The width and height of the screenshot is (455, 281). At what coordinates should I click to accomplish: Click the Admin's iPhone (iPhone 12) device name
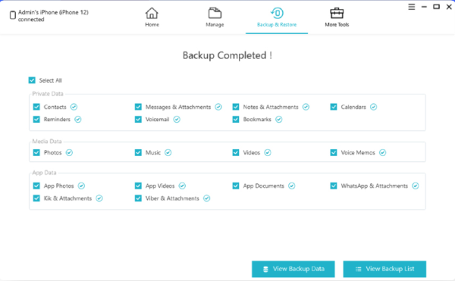tap(53, 12)
